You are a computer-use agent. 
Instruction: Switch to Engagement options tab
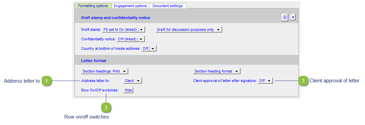(x=130, y=6)
